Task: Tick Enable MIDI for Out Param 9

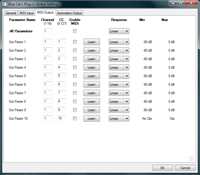Action: coord(75,110)
